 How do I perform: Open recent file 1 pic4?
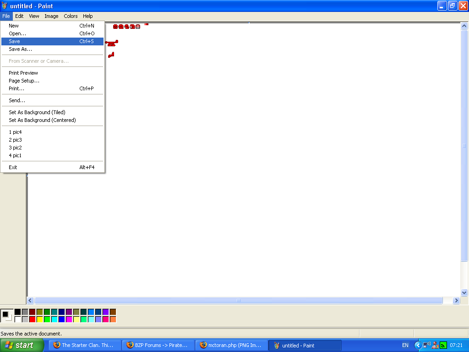pyautogui.click(x=15, y=132)
